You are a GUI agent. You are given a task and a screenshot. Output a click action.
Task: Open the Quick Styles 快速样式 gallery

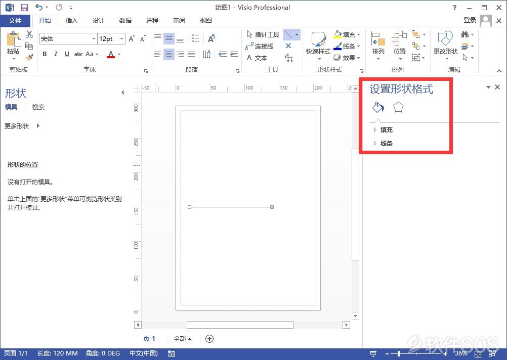318,46
